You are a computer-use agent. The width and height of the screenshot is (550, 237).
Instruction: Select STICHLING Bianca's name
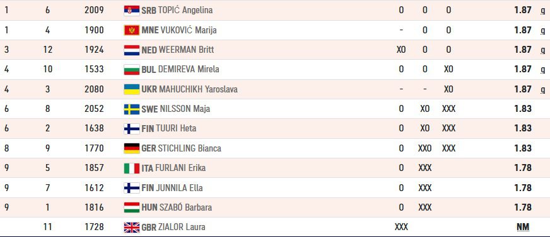[189, 148]
